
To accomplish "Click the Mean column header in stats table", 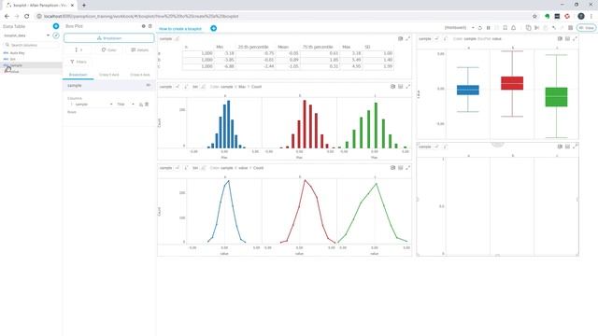I will click(283, 47).
